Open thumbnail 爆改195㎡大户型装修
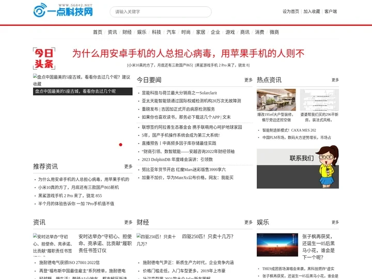372x279 pixels. 276,100
